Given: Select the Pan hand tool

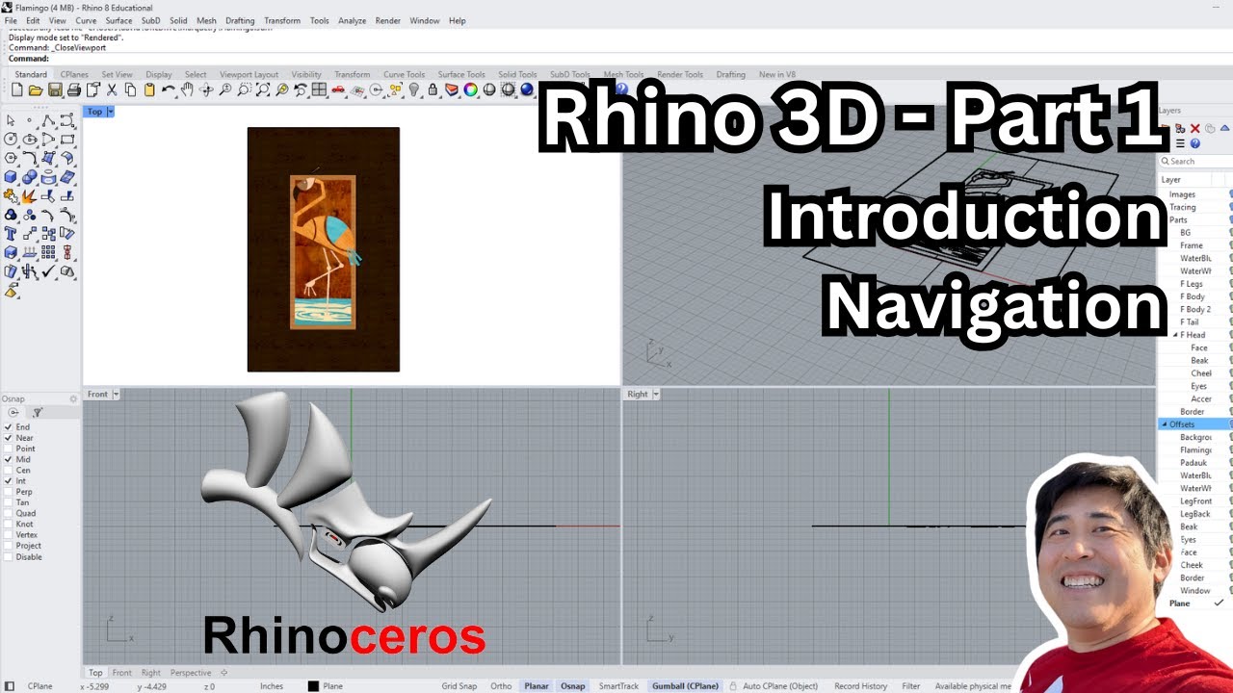Looking at the screenshot, I should click(187, 90).
